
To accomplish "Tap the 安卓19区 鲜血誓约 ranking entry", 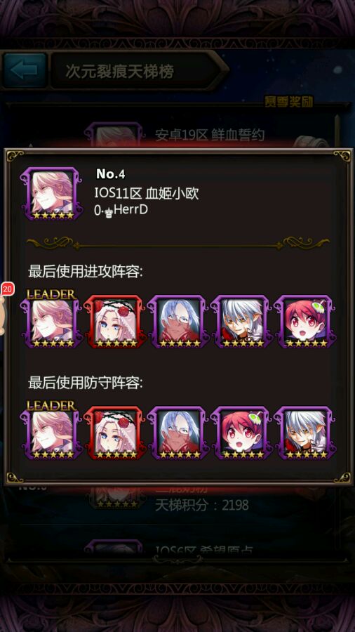I will [x=210, y=135].
